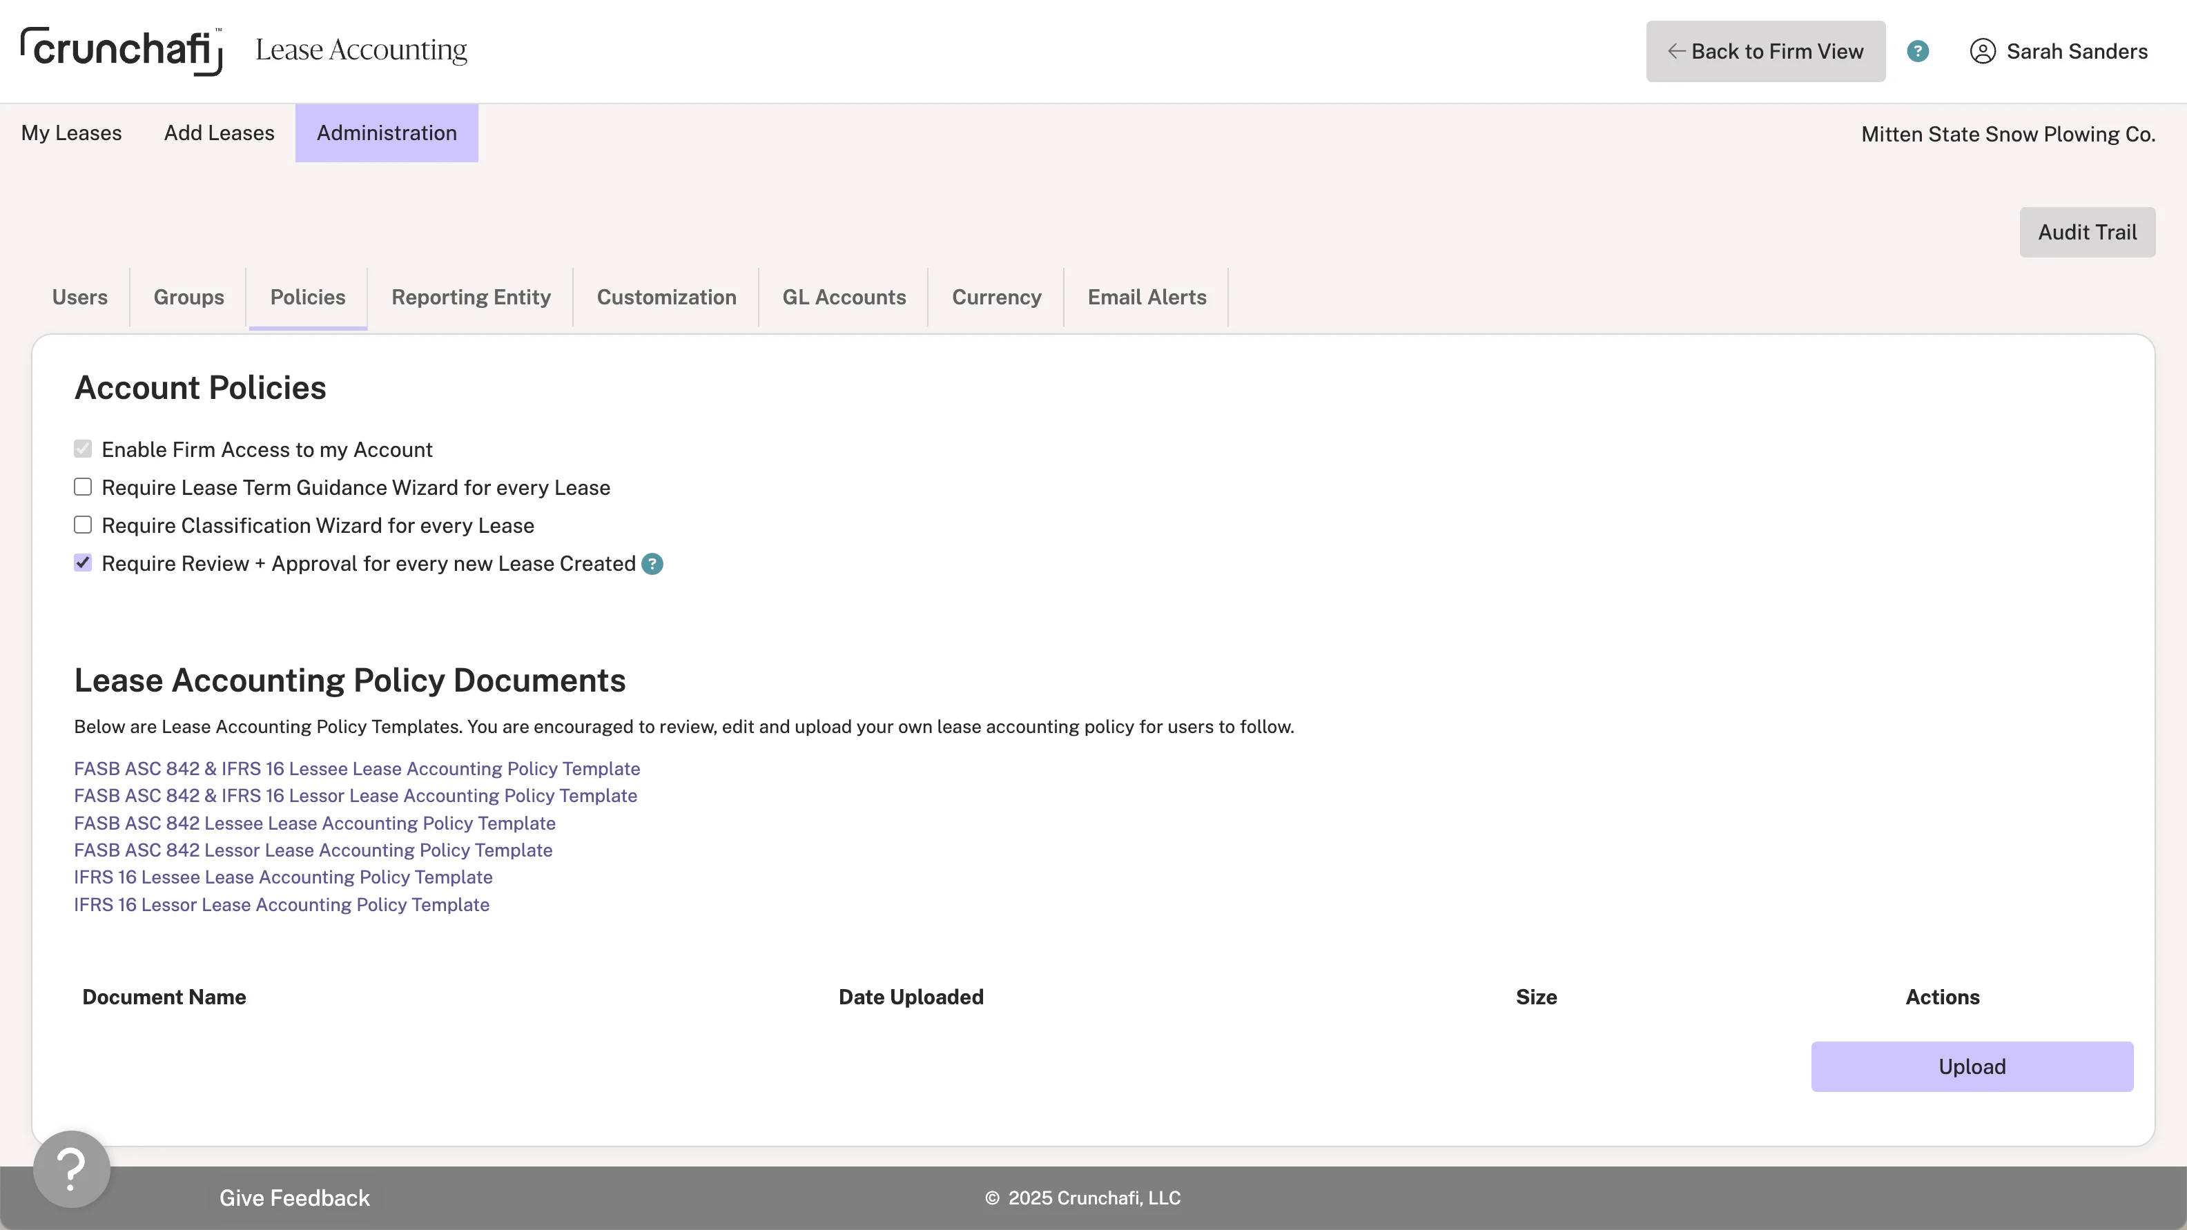Open IFRS 16 Lessee Lease Accounting Policy Template
Image resolution: width=2187 pixels, height=1230 pixels.
283,877
